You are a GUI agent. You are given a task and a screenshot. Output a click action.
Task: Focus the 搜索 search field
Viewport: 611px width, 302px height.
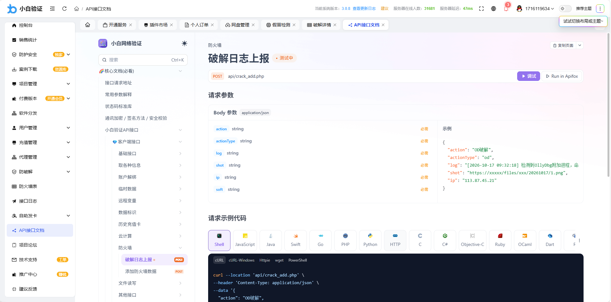pyautogui.click(x=143, y=60)
